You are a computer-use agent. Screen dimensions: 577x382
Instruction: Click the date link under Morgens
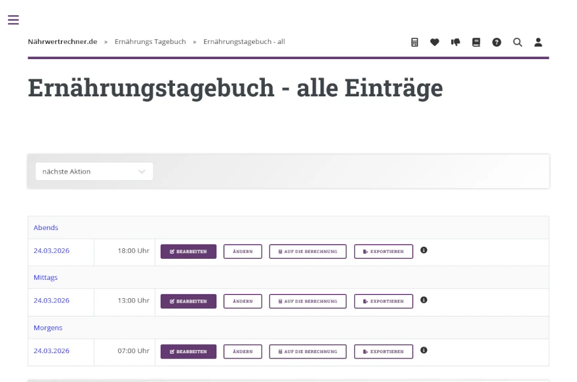coord(51,351)
